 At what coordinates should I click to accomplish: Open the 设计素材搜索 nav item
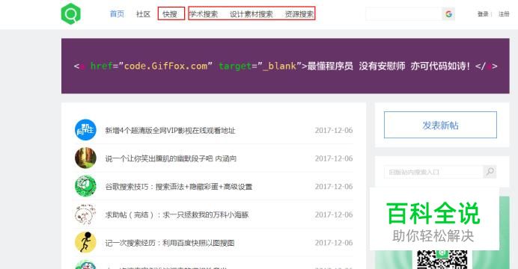coord(251,14)
